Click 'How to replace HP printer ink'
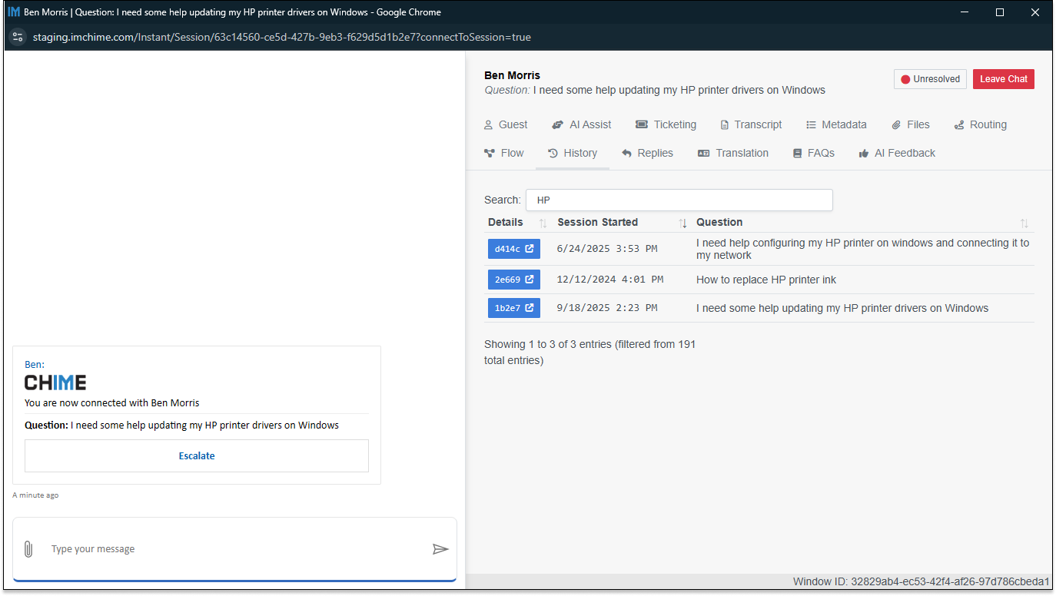Screen dimensions: 1056x596 point(766,280)
